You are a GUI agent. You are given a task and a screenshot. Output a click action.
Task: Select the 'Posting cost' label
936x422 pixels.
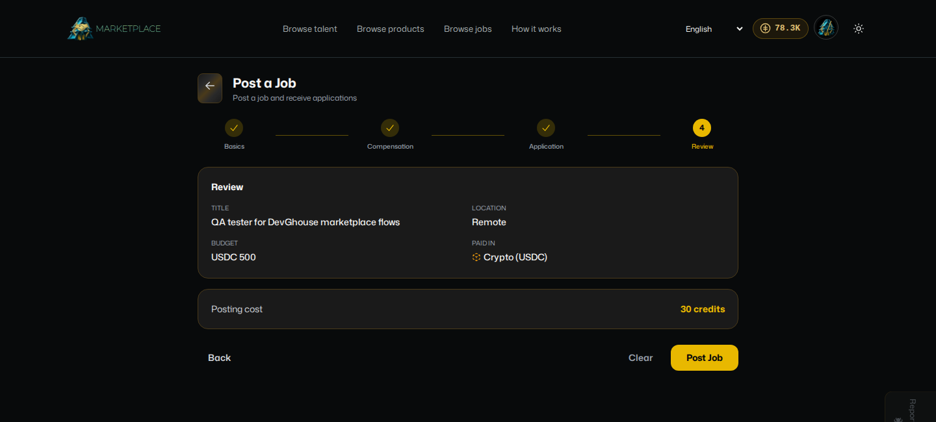[x=237, y=309]
